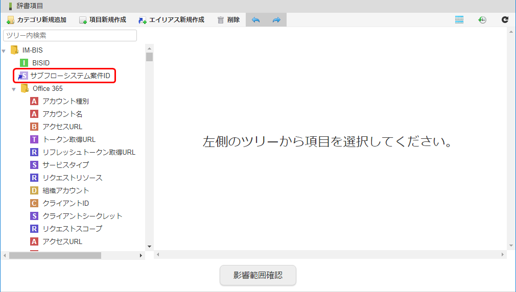Click the tree horizontal scrollbar thumb
This screenshot has height=292, width=516.
pyautogui.click(x=55, y=255)
